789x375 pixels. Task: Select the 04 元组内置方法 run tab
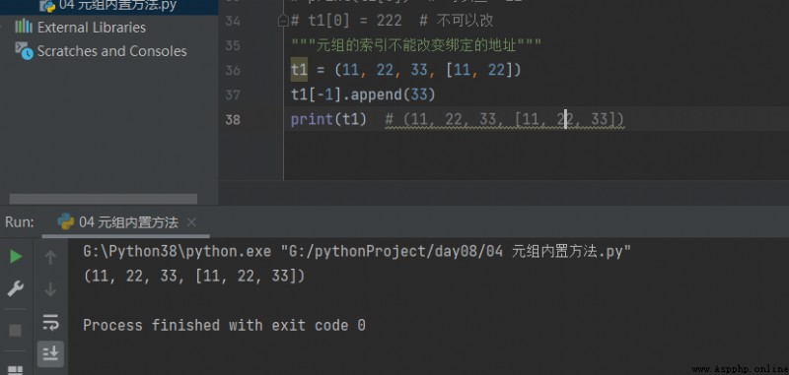[126, 222]
